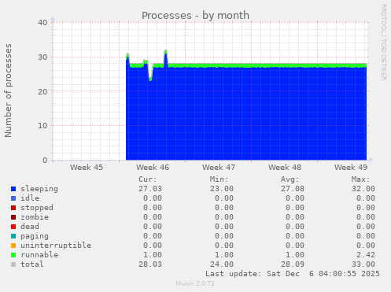Click total maximum value 33.00
The height and width of the screenshot is (292, 391).
pos(363,264)
